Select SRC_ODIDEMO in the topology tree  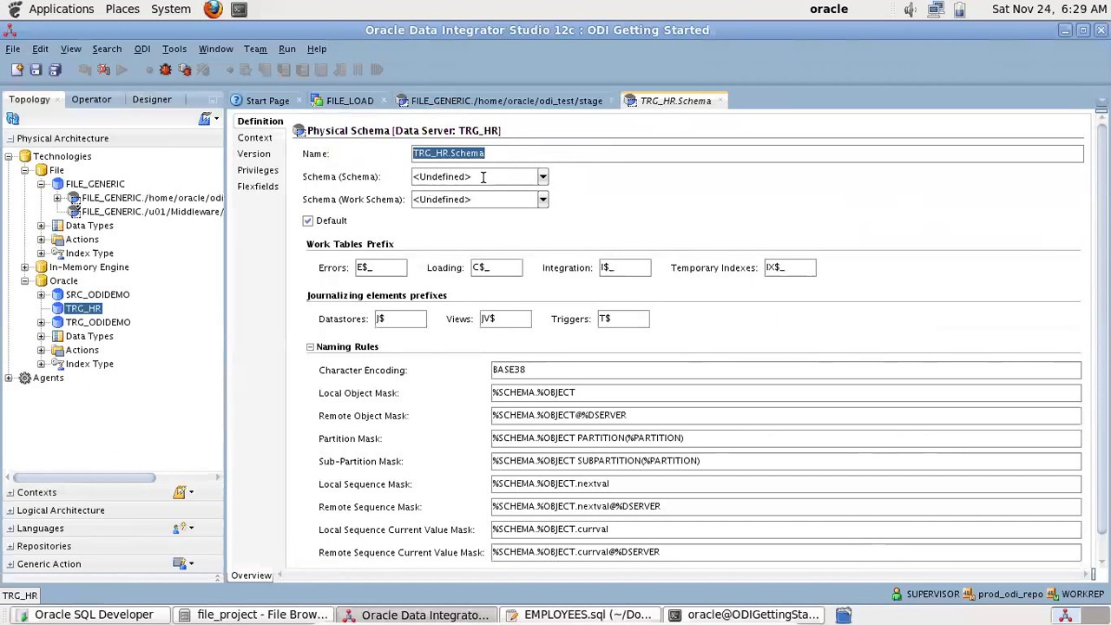97,295
